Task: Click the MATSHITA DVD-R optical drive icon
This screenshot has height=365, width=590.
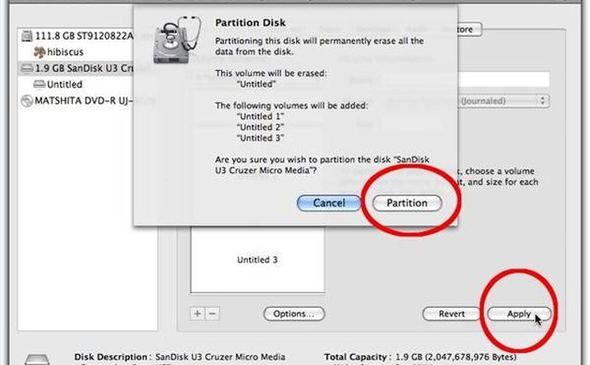Action: 27,100
